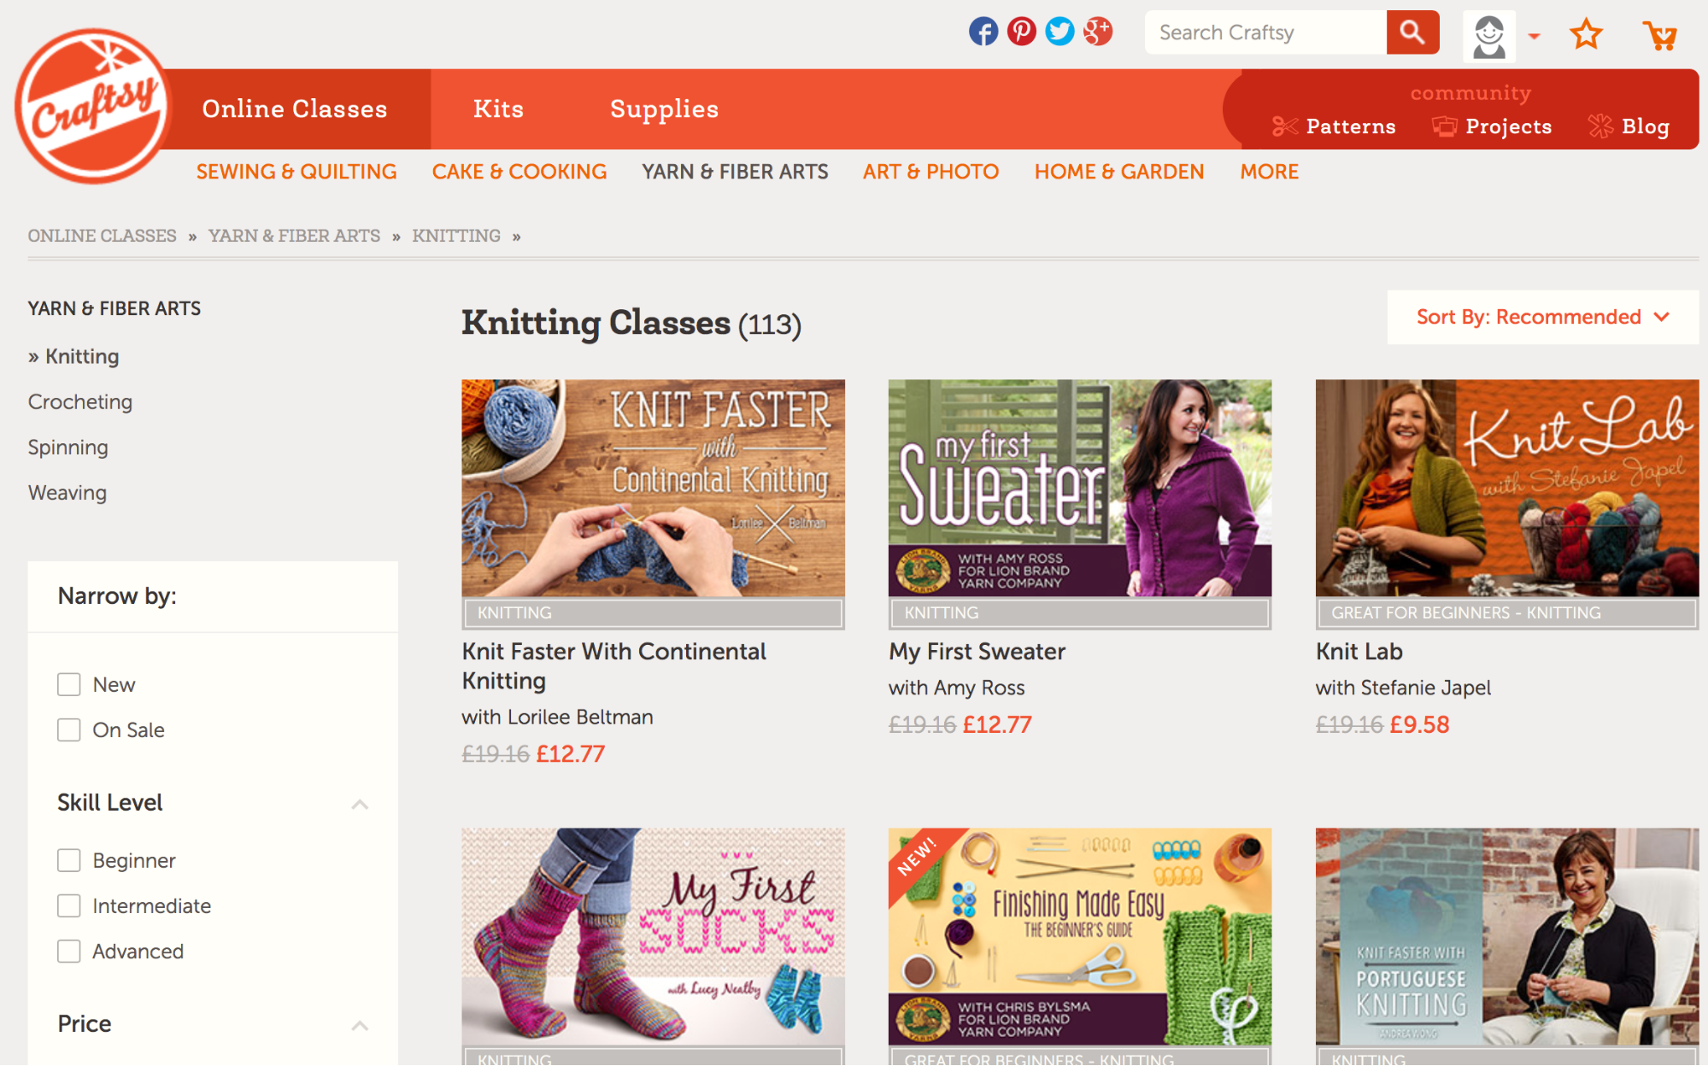
Task: Open My First Socks class thumbnail
Action: tap(653, 936)
